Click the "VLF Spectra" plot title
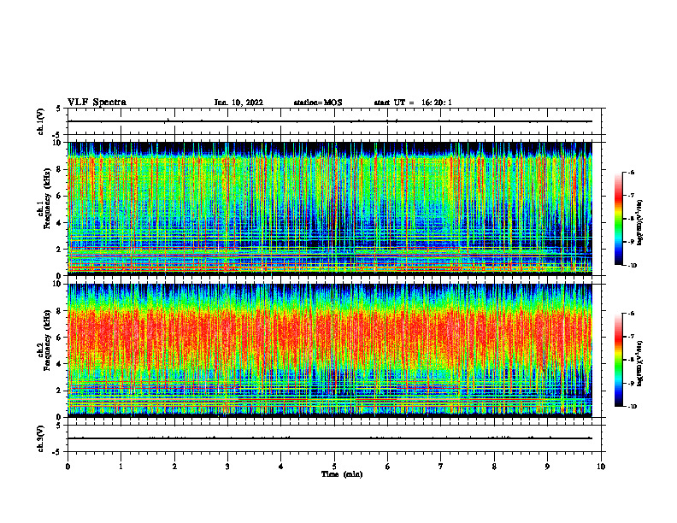 97,102
